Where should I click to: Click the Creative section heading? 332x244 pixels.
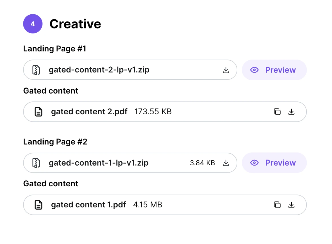(75, 24)
